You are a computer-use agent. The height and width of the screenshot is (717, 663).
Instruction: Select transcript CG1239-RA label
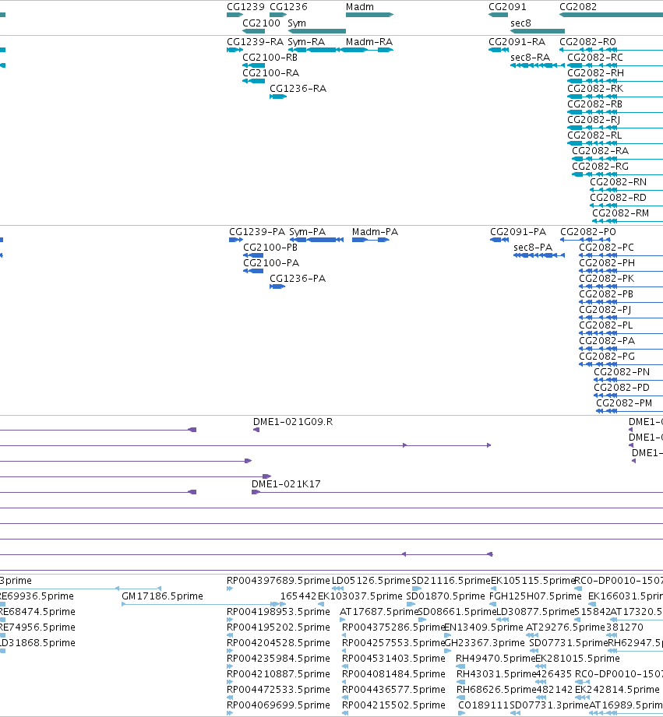click(256, 42)
